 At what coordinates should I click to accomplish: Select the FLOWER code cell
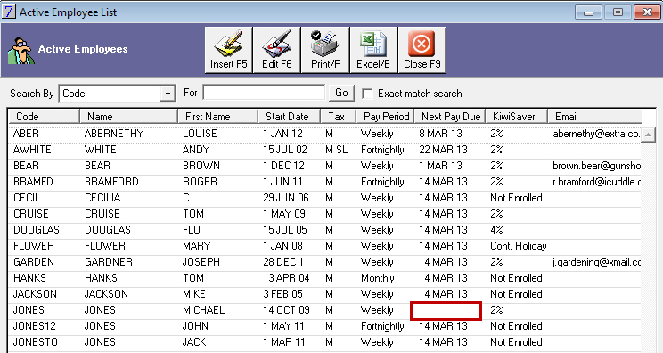click(34, 246)
